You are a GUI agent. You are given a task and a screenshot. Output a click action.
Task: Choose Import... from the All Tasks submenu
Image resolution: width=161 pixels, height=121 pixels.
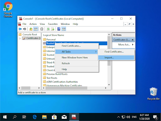pyautogui.click(x=116, y=58)
